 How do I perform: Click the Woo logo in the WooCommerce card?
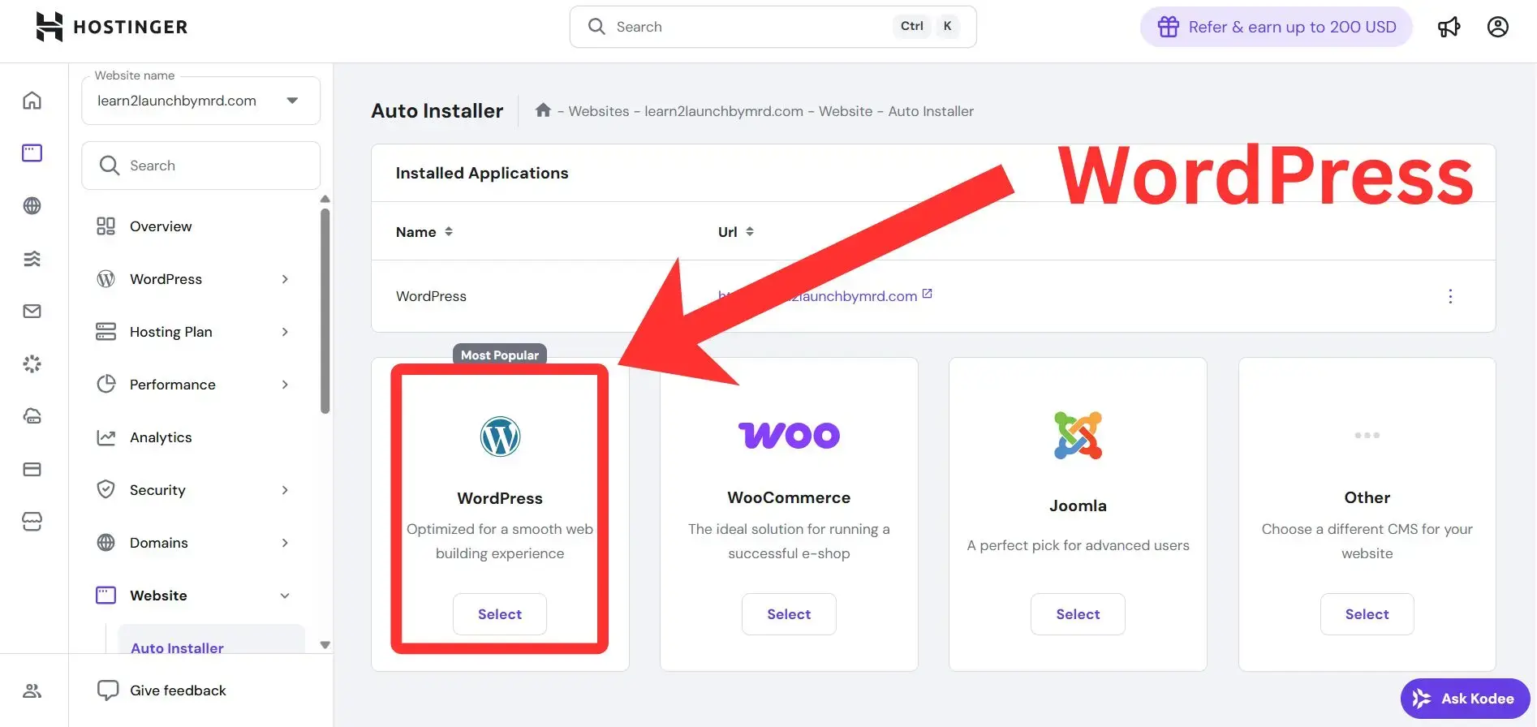coord(789,436)
